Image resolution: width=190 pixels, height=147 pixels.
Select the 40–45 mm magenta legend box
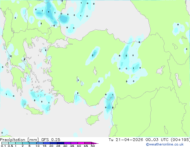[x=81, y=143]
